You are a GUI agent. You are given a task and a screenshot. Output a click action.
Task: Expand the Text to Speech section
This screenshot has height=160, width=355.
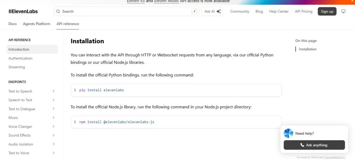click(x=53, y=91)
